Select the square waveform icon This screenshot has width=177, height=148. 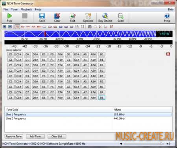(23, 27)
